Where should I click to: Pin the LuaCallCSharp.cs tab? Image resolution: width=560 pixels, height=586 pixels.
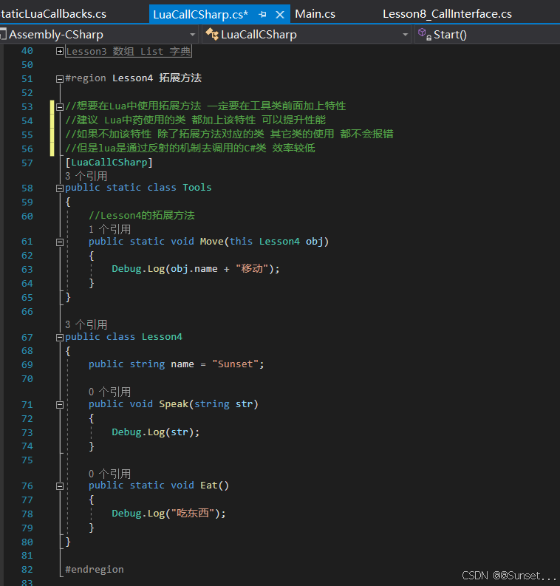click(x=262, y=15)
